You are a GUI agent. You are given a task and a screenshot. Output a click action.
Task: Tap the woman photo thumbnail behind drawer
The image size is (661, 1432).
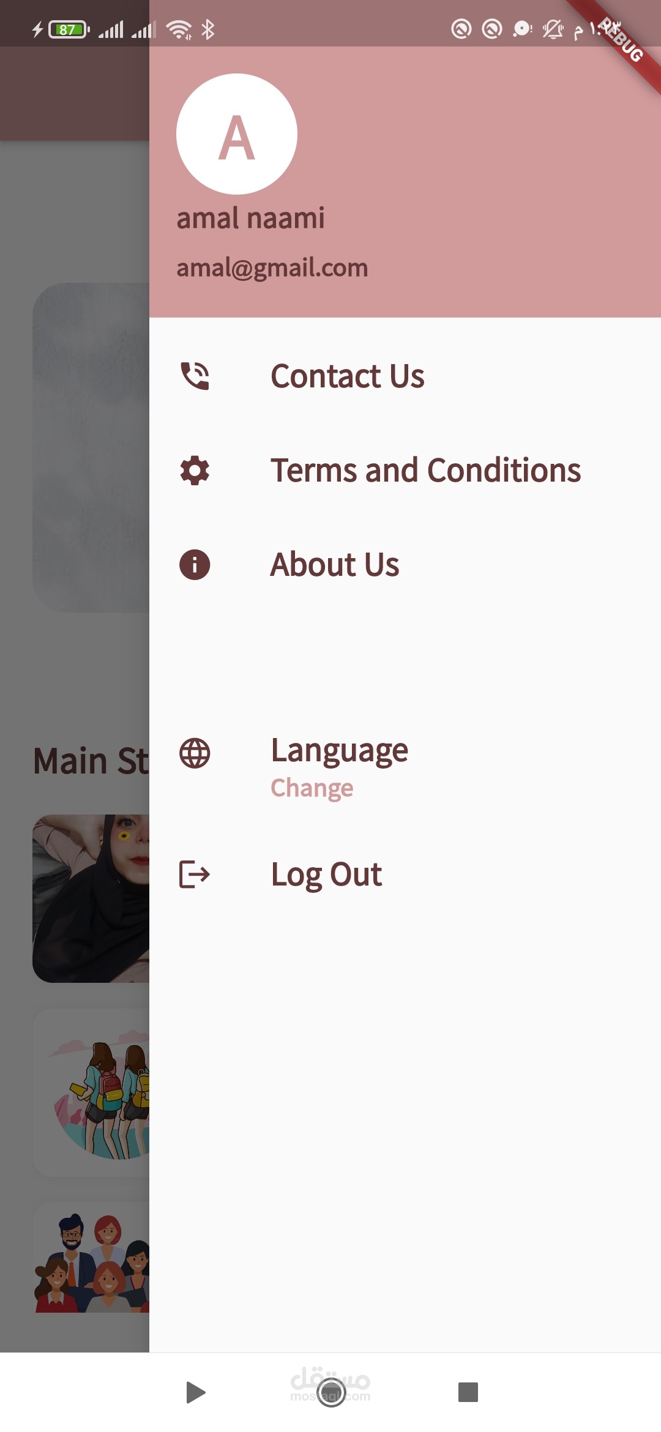(91, 898)
